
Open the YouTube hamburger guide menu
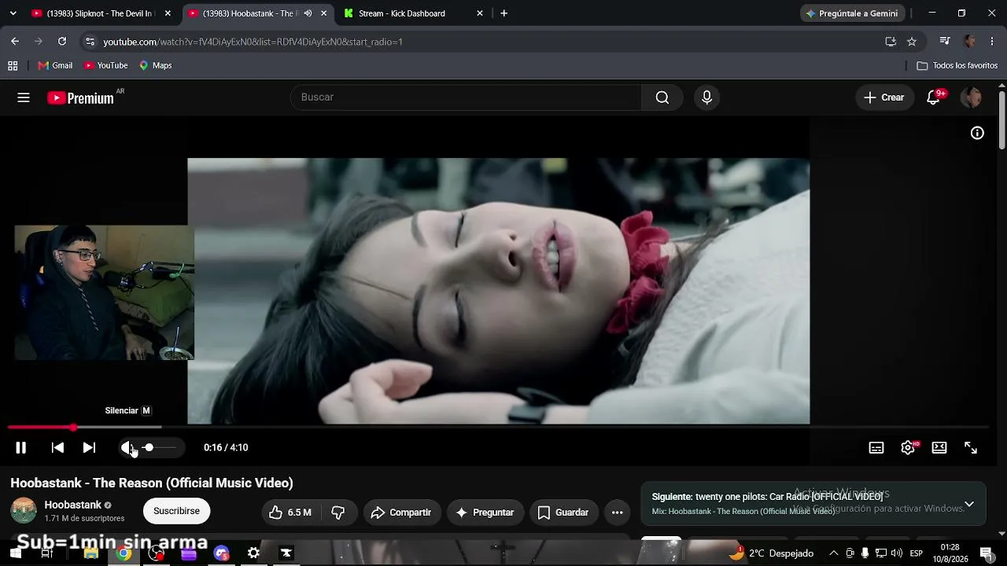24,97
